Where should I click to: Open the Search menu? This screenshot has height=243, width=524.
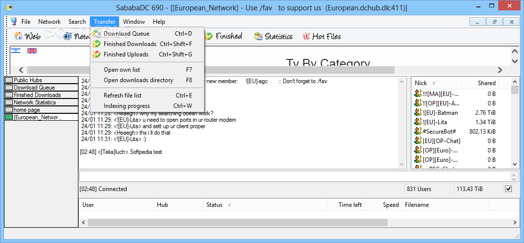coord(77,22)
